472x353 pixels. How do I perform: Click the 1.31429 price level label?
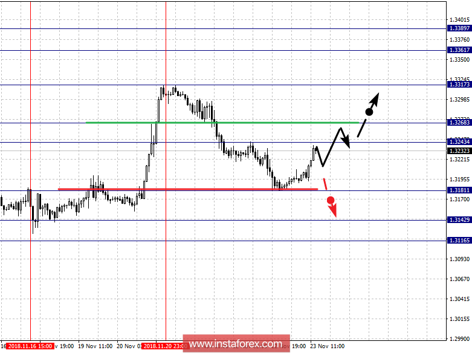pos(459,220)
